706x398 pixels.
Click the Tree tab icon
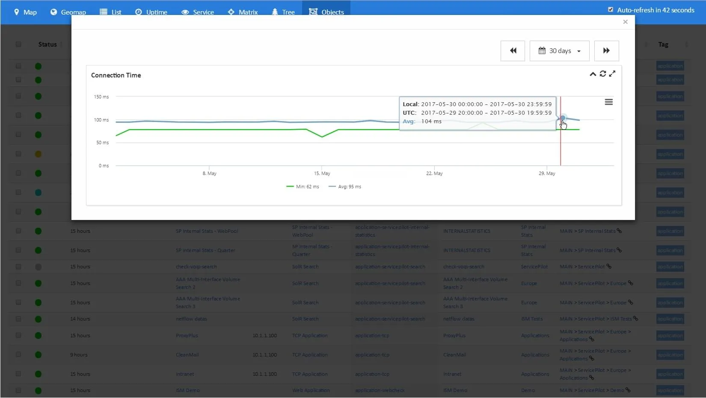click(275, 12)
